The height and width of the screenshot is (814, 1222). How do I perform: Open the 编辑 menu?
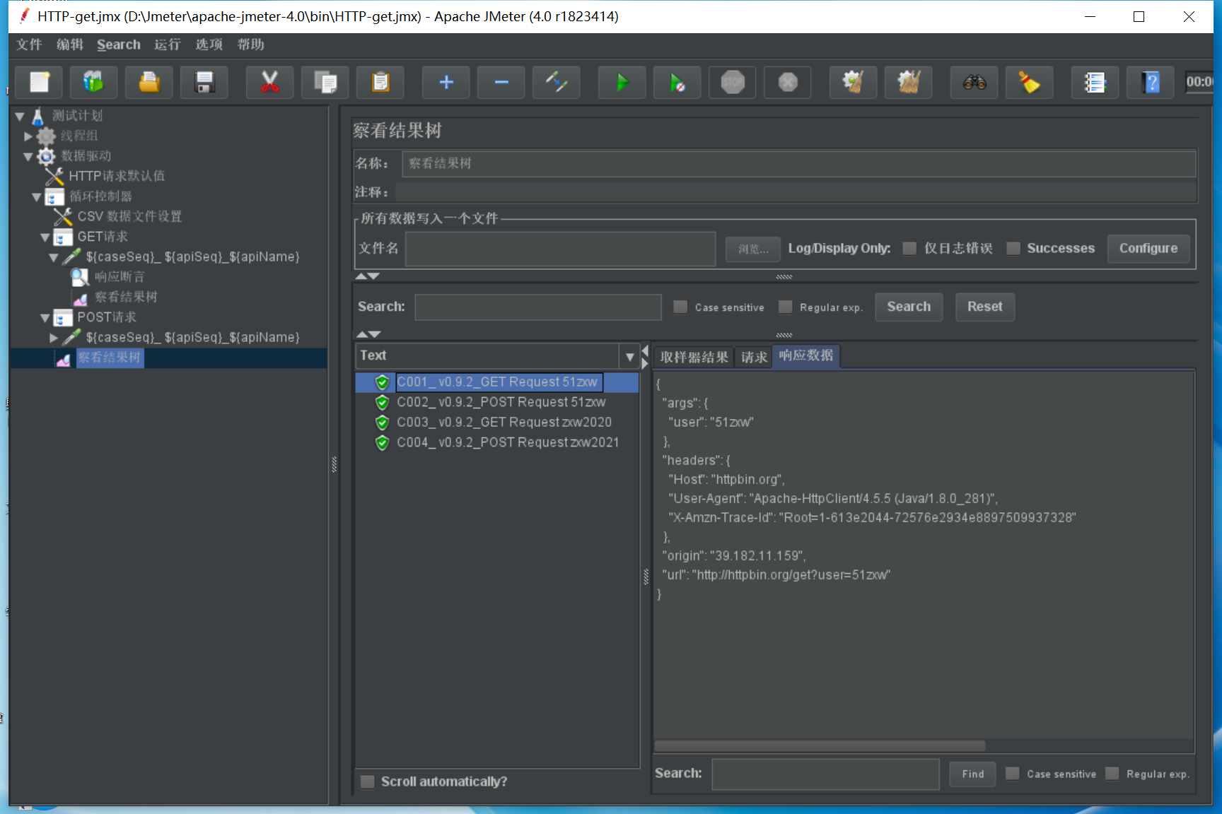(x=70, y=45)
